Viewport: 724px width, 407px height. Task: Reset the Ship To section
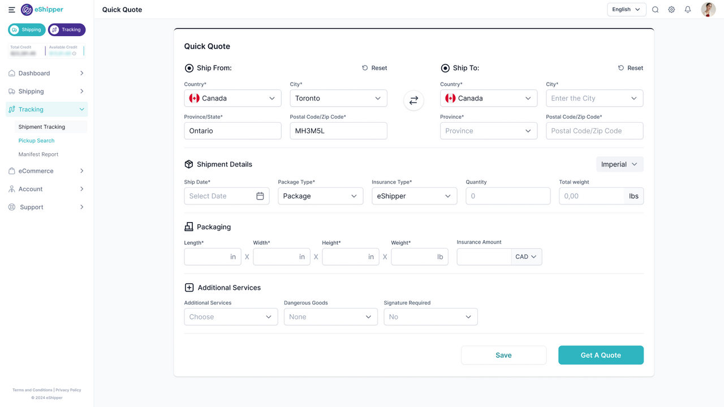tap(631, 68)
